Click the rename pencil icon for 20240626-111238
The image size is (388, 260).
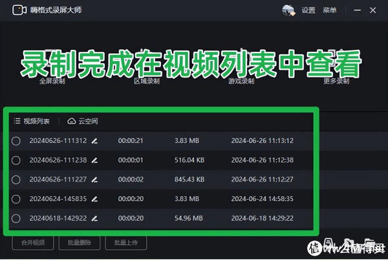pos(94,160)
